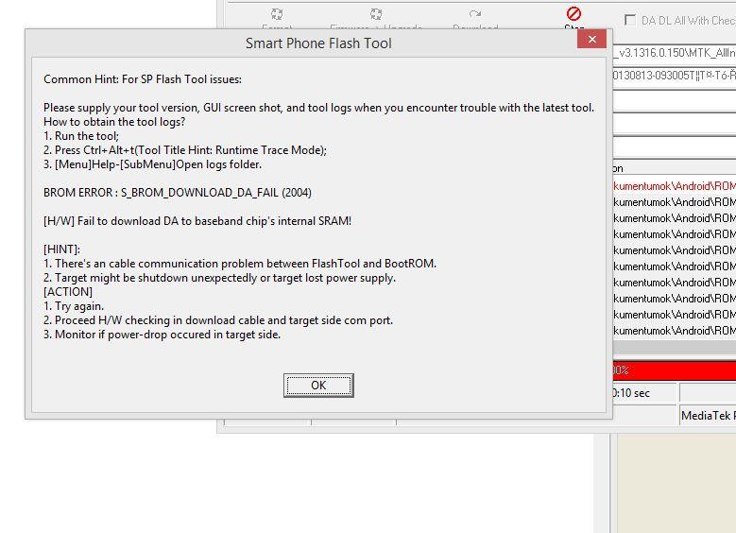The image size is (736, 533).
Task: Click the Stop icon in the toolbar
Action: pyautogui.click(x=573, y=14)
